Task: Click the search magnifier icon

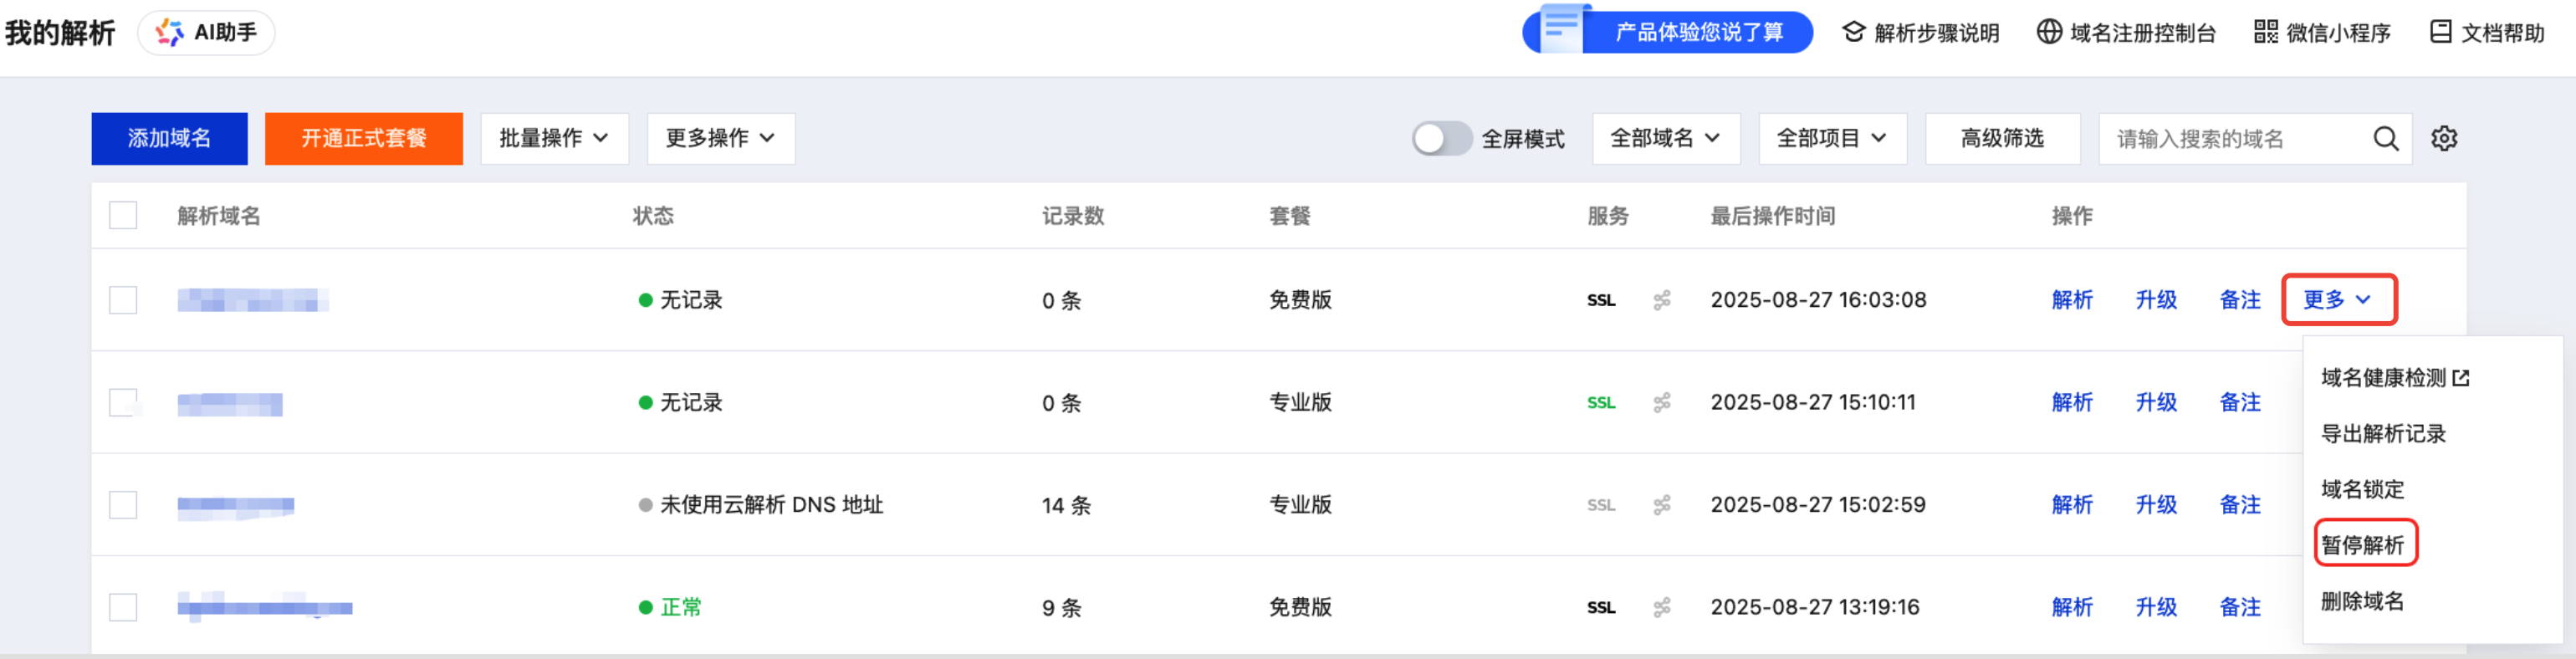Action: tap(2385, 138)
